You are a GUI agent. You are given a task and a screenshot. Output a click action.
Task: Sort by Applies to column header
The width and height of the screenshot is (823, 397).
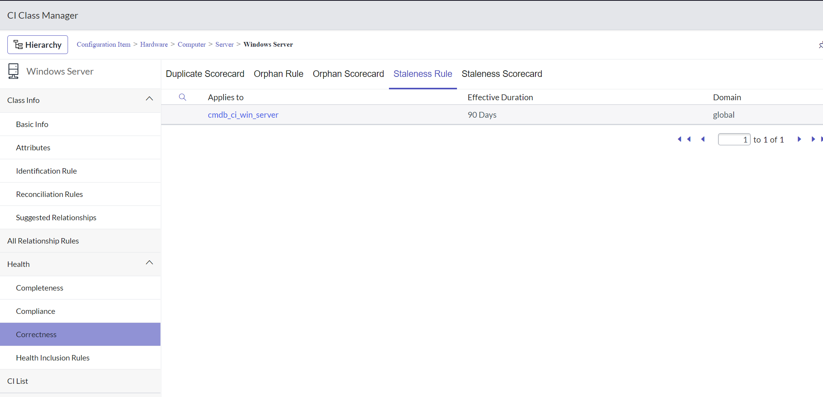tap(226, 97)
